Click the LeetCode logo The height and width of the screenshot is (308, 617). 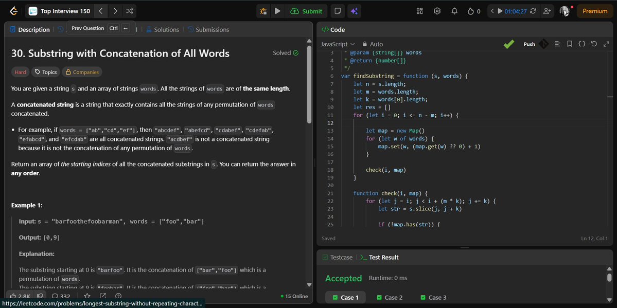pyautogui.click(x=14, y=11)
